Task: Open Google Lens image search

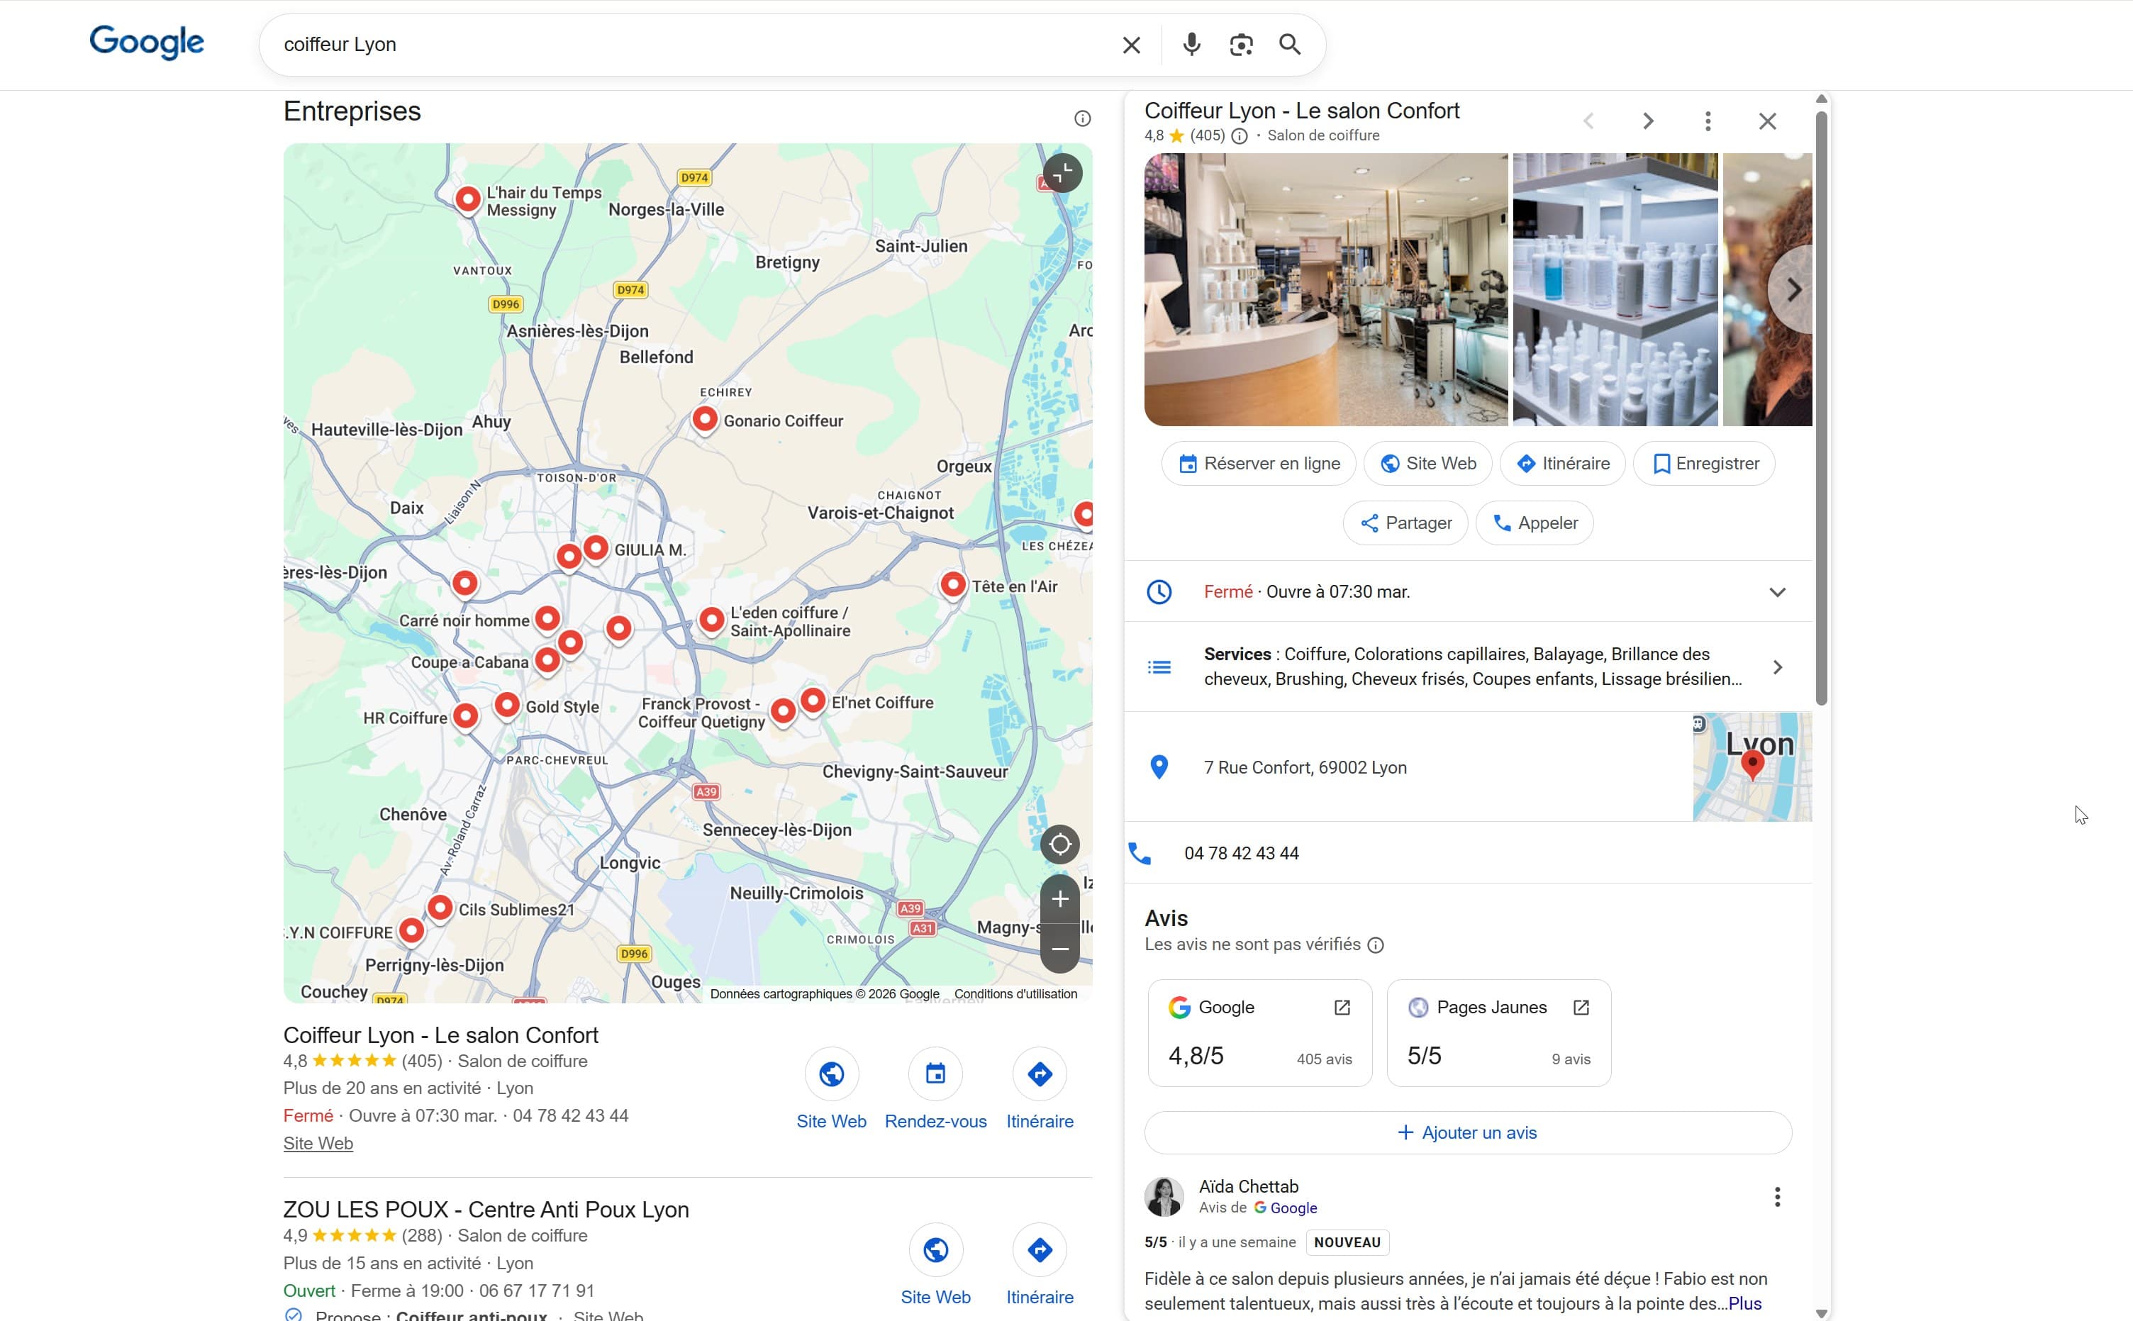Action: tap(1240, 44)
